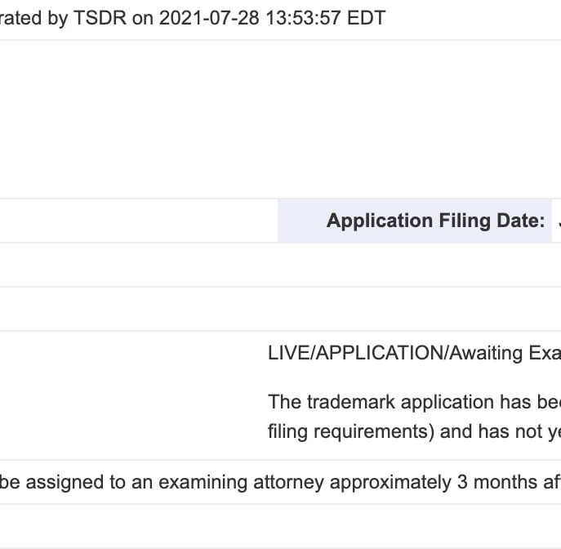The image size is (561, 549).
Task: Click the partial value beside Filing Date label
Action: coord(559,221)
